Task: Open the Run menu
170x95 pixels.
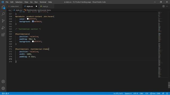Action: point(36,2)
